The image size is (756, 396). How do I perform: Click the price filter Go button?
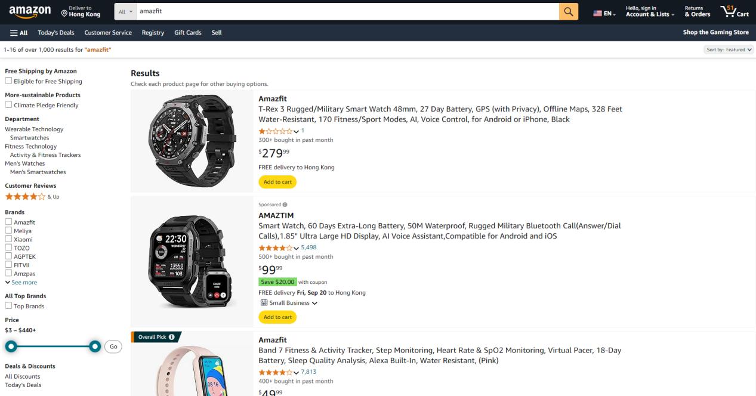pyautogui.click(x=113, y=346)
